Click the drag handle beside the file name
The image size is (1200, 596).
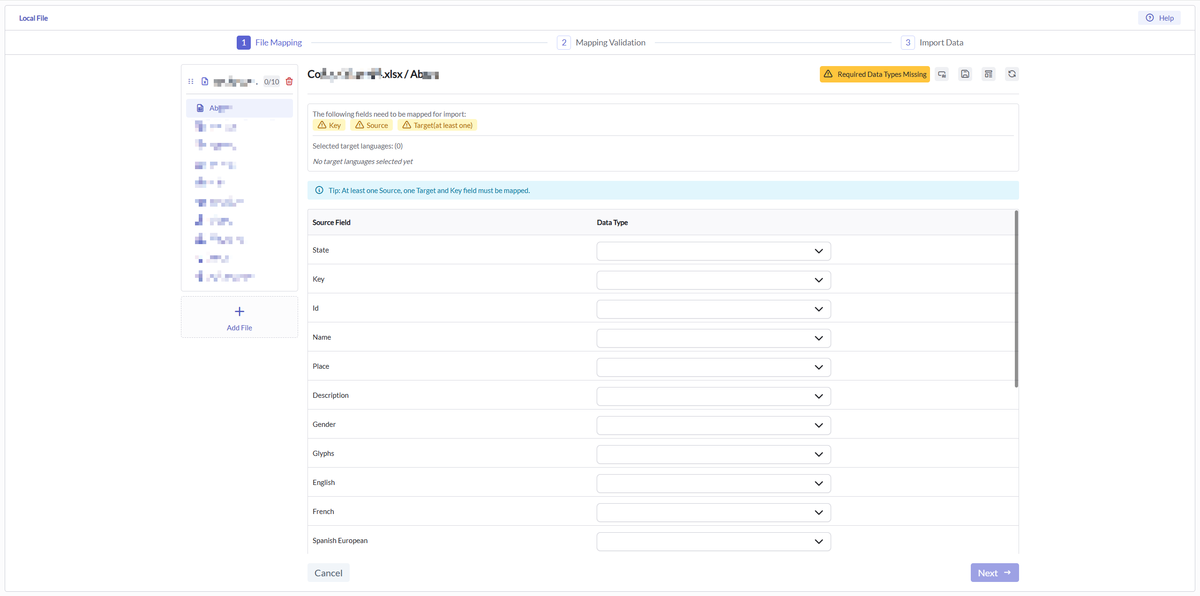(x=191, y=81)
